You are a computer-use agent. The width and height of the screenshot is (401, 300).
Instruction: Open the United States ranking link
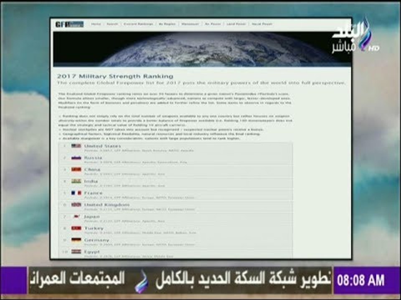102,146
